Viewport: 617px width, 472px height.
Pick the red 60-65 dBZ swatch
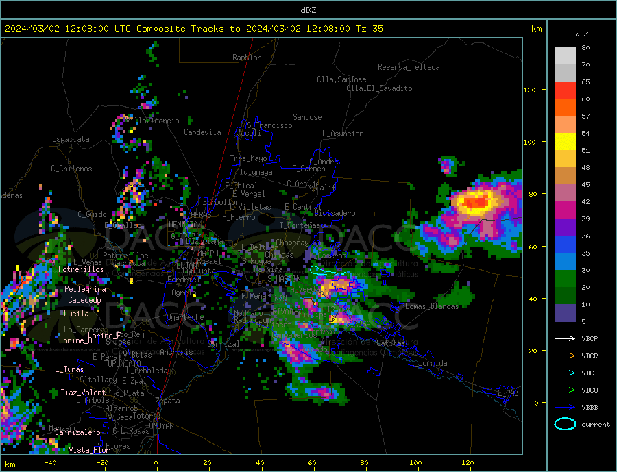(565, 90)
